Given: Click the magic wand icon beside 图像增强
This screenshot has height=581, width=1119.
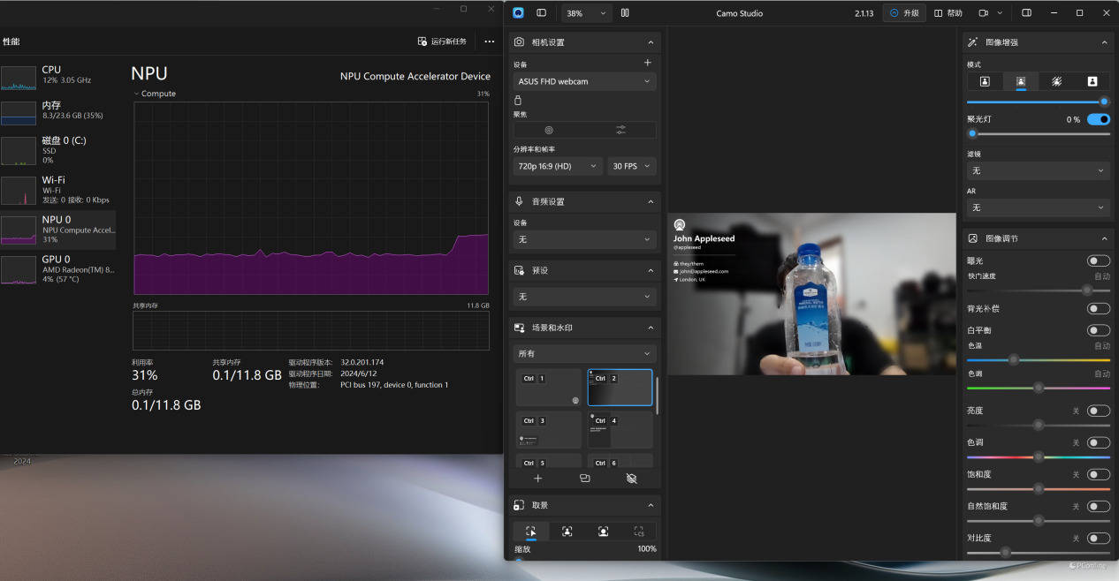Looking at the screenshot, I should pos(973,42).
